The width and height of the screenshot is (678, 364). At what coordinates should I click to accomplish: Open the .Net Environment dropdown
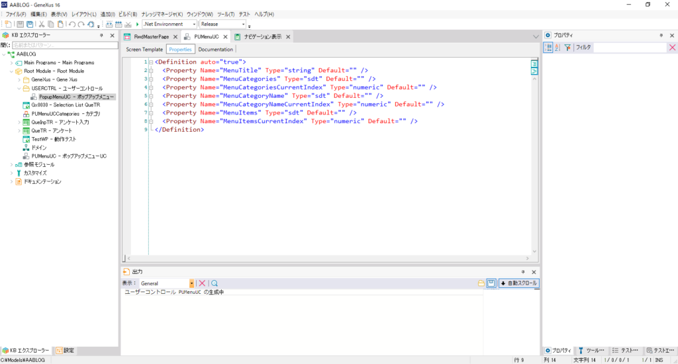tap(194, 24)
